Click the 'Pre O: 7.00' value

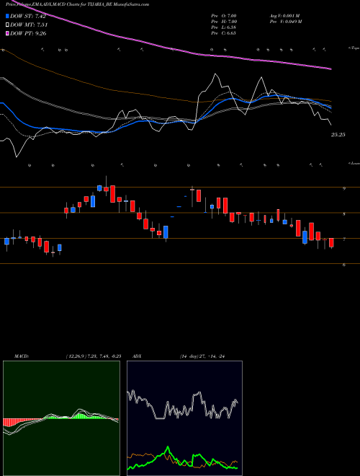pos(224,16)
